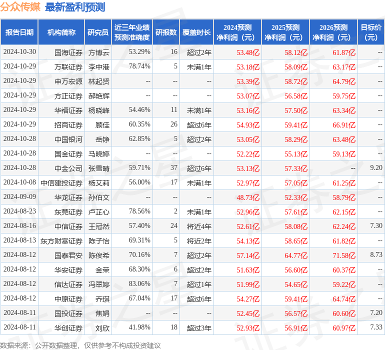Select researcher 岳铮
This screenshot has width=385, height=350.
coord(102,139)
